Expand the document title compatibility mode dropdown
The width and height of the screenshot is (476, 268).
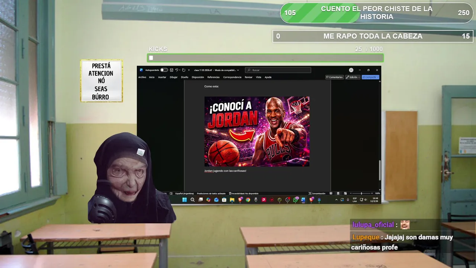click(238, 70)
